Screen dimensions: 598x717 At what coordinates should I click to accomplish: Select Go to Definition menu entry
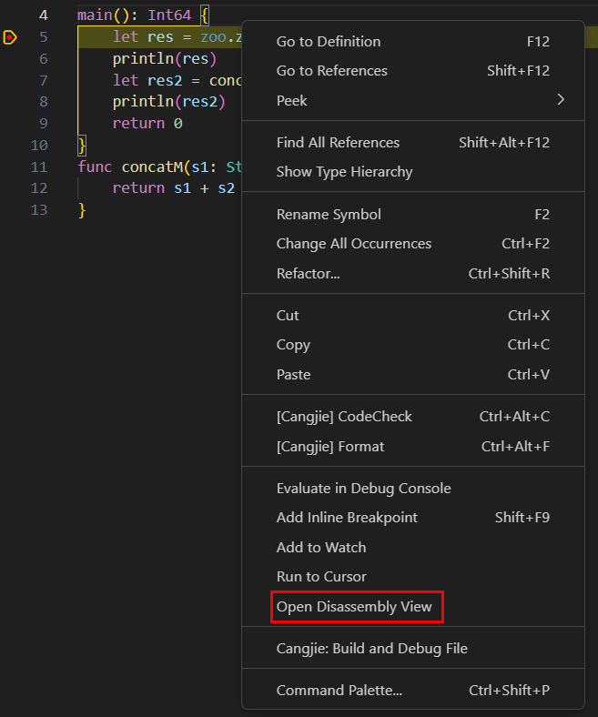[329, 42]
